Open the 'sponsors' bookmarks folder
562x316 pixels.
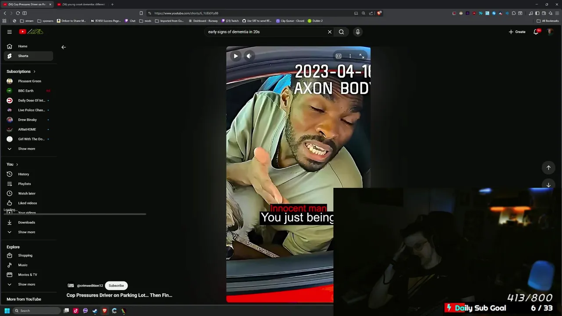pos(45,21)
